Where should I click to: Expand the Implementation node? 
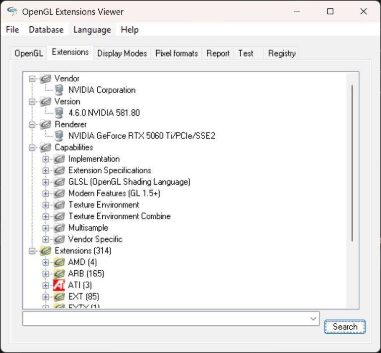pos(46,159)
